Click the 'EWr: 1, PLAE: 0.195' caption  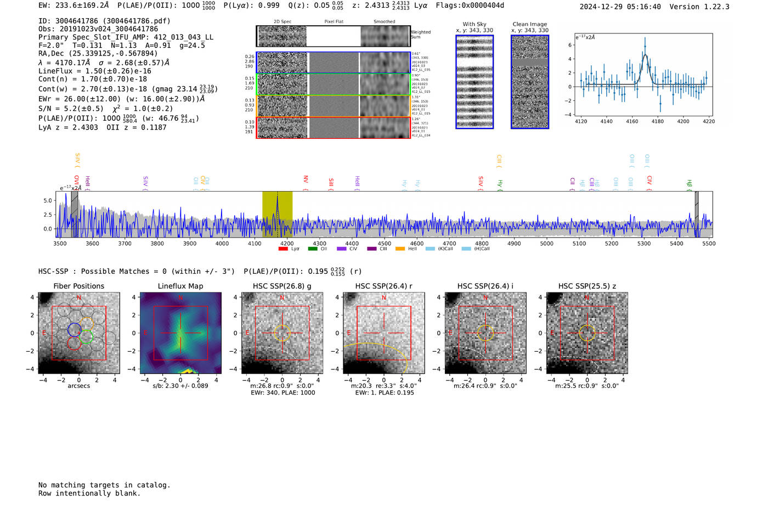[385, 393]
